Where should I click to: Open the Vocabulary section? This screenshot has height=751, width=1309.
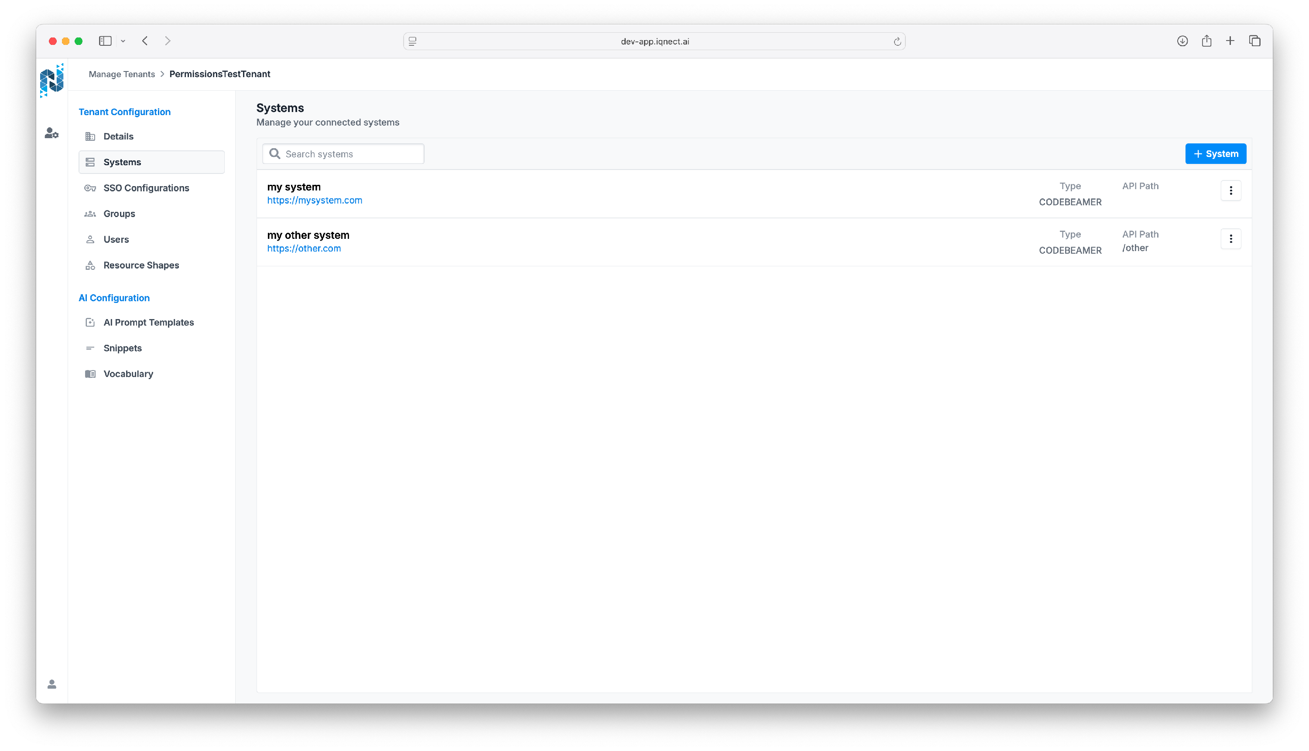tap(128, 374)
